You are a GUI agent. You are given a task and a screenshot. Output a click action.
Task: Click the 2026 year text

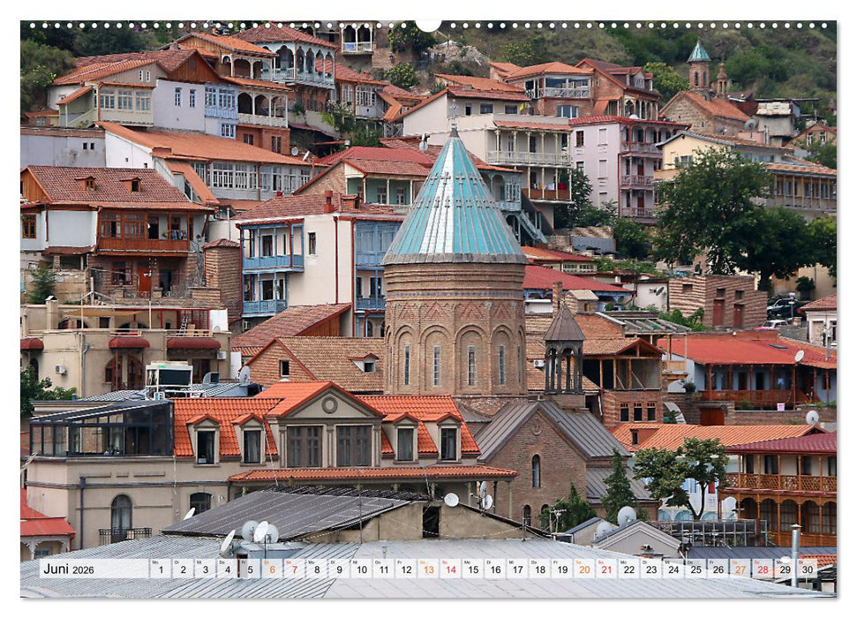click(x=84, y=569)
